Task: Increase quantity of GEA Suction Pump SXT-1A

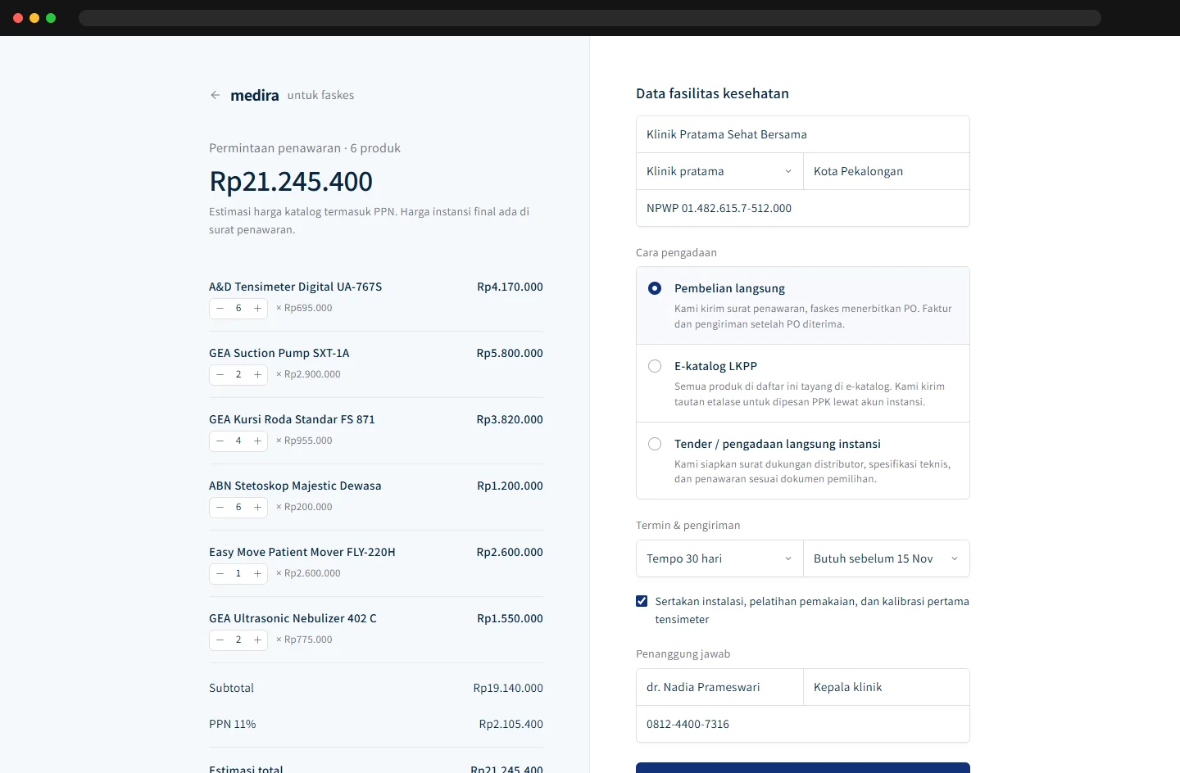Action: 257,375
